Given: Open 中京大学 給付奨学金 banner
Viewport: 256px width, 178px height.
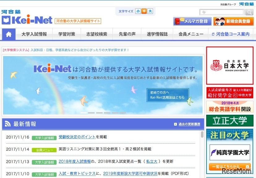Looking at the screenshot, I should click(230, 93).
